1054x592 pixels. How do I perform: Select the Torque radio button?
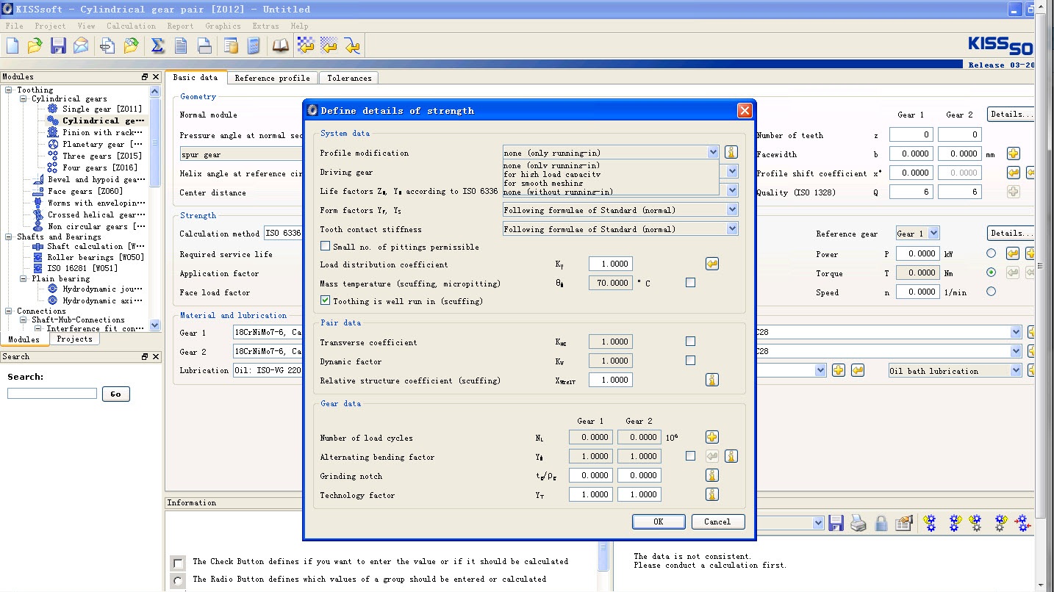pos(991,272)
